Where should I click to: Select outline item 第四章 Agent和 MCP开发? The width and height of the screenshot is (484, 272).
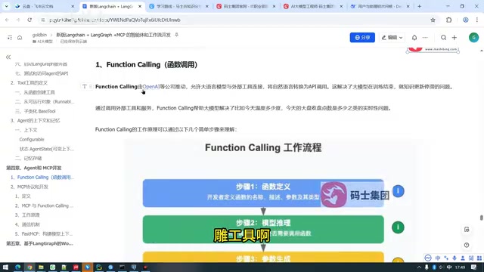point(34,168)
